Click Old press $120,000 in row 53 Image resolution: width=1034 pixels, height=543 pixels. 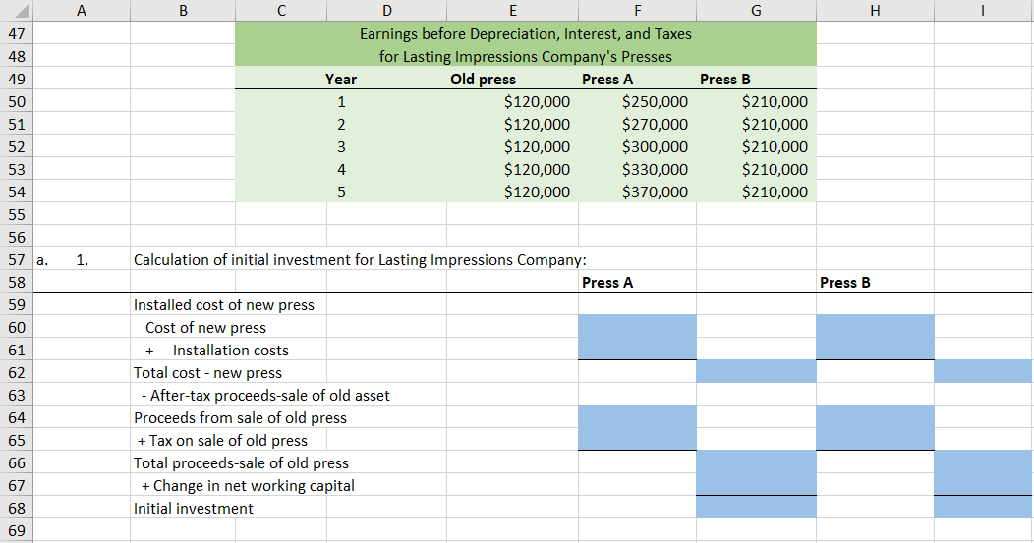coord(537,169)
